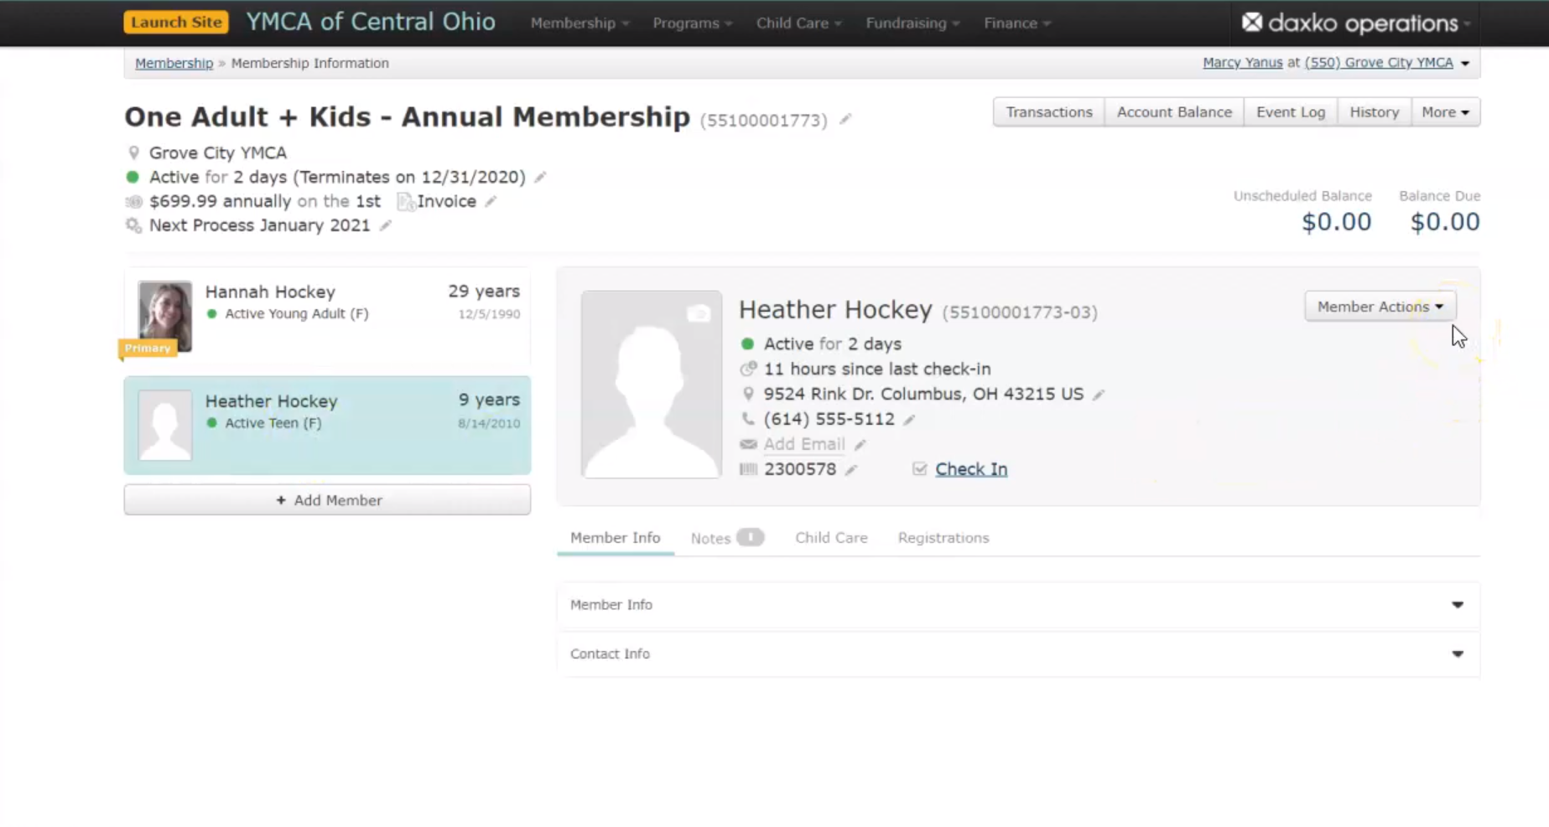
Task: Open the Programs top menu
Action: click(x=693, y=23)
